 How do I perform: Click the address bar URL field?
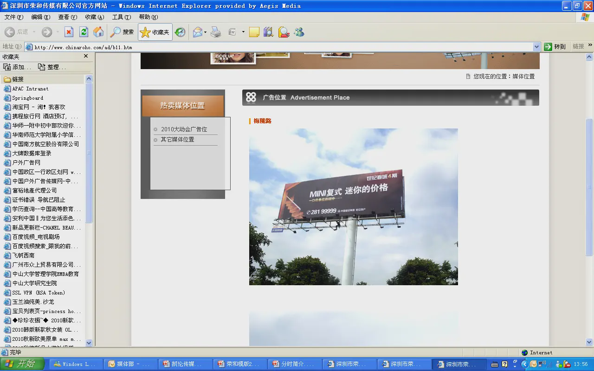coord(278,47)
